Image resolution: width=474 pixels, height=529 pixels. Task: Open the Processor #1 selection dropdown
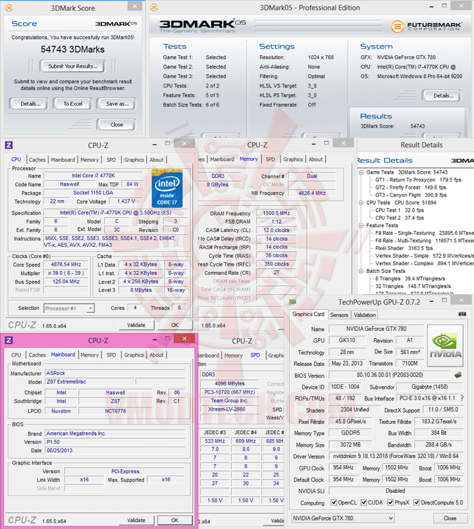point(90,309)
